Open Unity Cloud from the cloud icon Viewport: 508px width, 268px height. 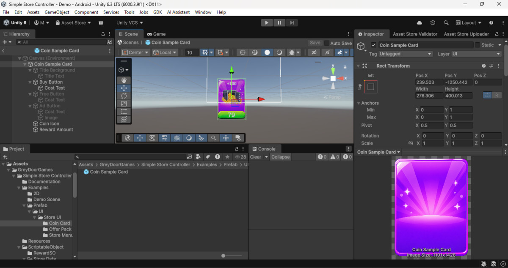[x=420, y=23]
